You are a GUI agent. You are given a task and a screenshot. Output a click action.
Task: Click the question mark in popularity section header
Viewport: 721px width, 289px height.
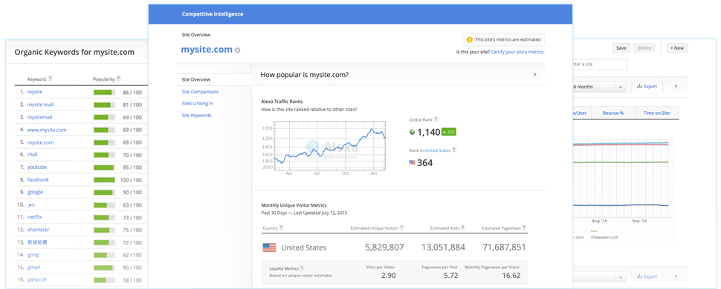tap(534, 75)
